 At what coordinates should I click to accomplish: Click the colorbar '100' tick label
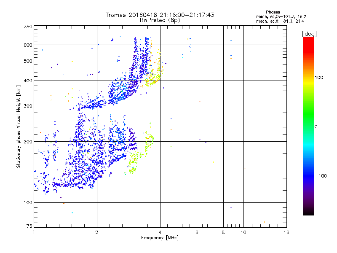(x=319, y=78)
